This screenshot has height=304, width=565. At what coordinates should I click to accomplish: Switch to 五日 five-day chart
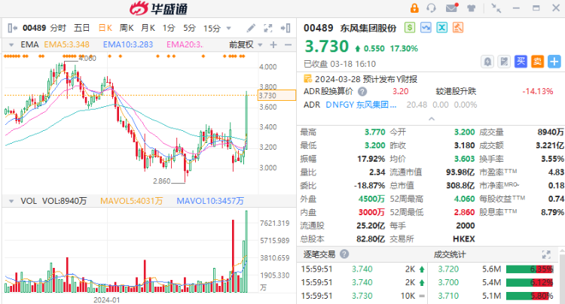point(81,28)
